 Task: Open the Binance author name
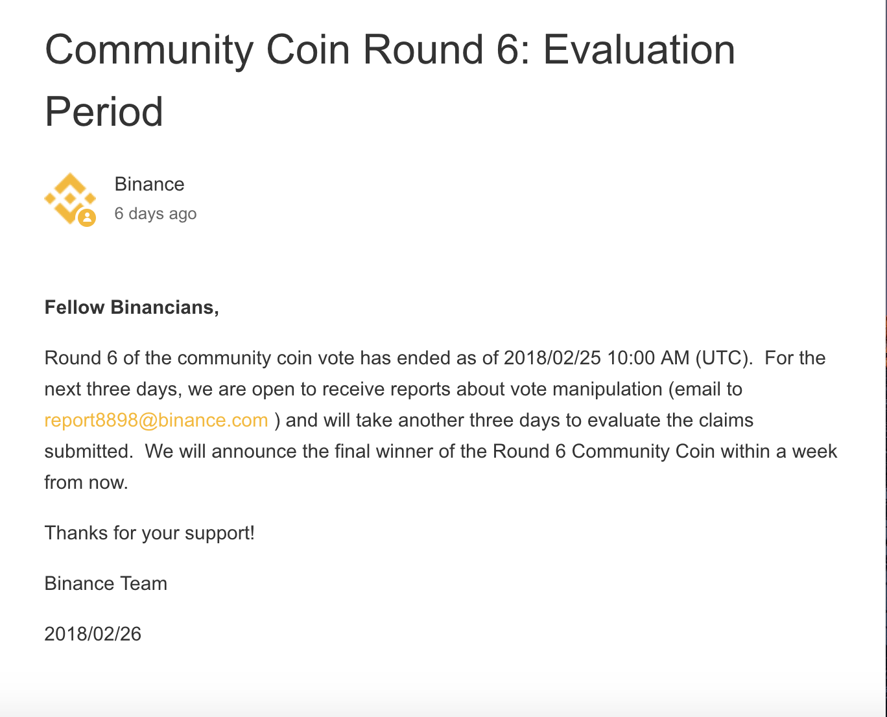[x=149, y=184]
